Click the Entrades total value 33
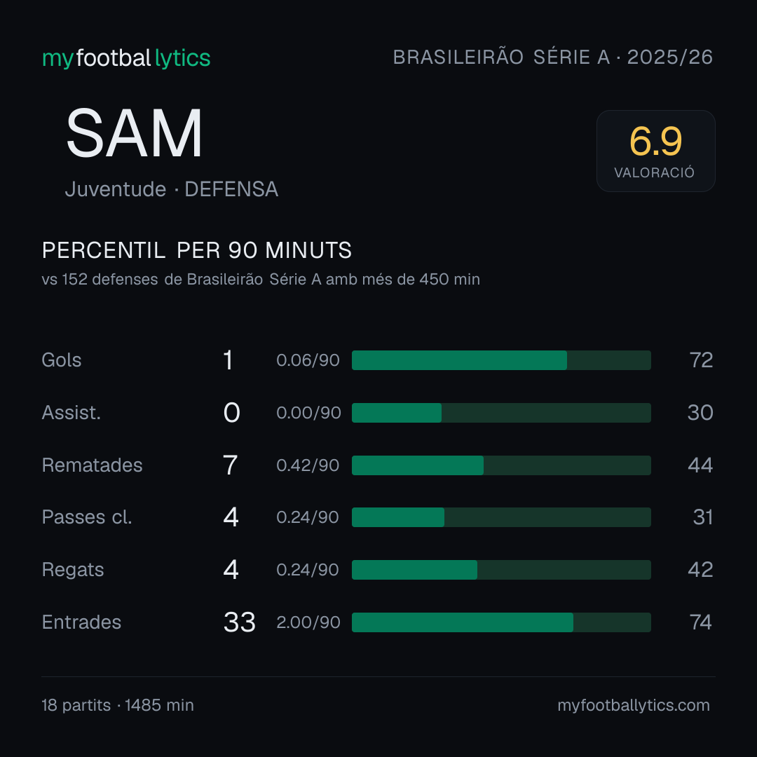The width and height of the screenshot is (757, 757). [x=239, y=622]
